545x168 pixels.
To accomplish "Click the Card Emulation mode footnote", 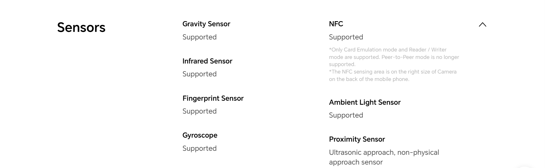I will click(x=387, y=50).
